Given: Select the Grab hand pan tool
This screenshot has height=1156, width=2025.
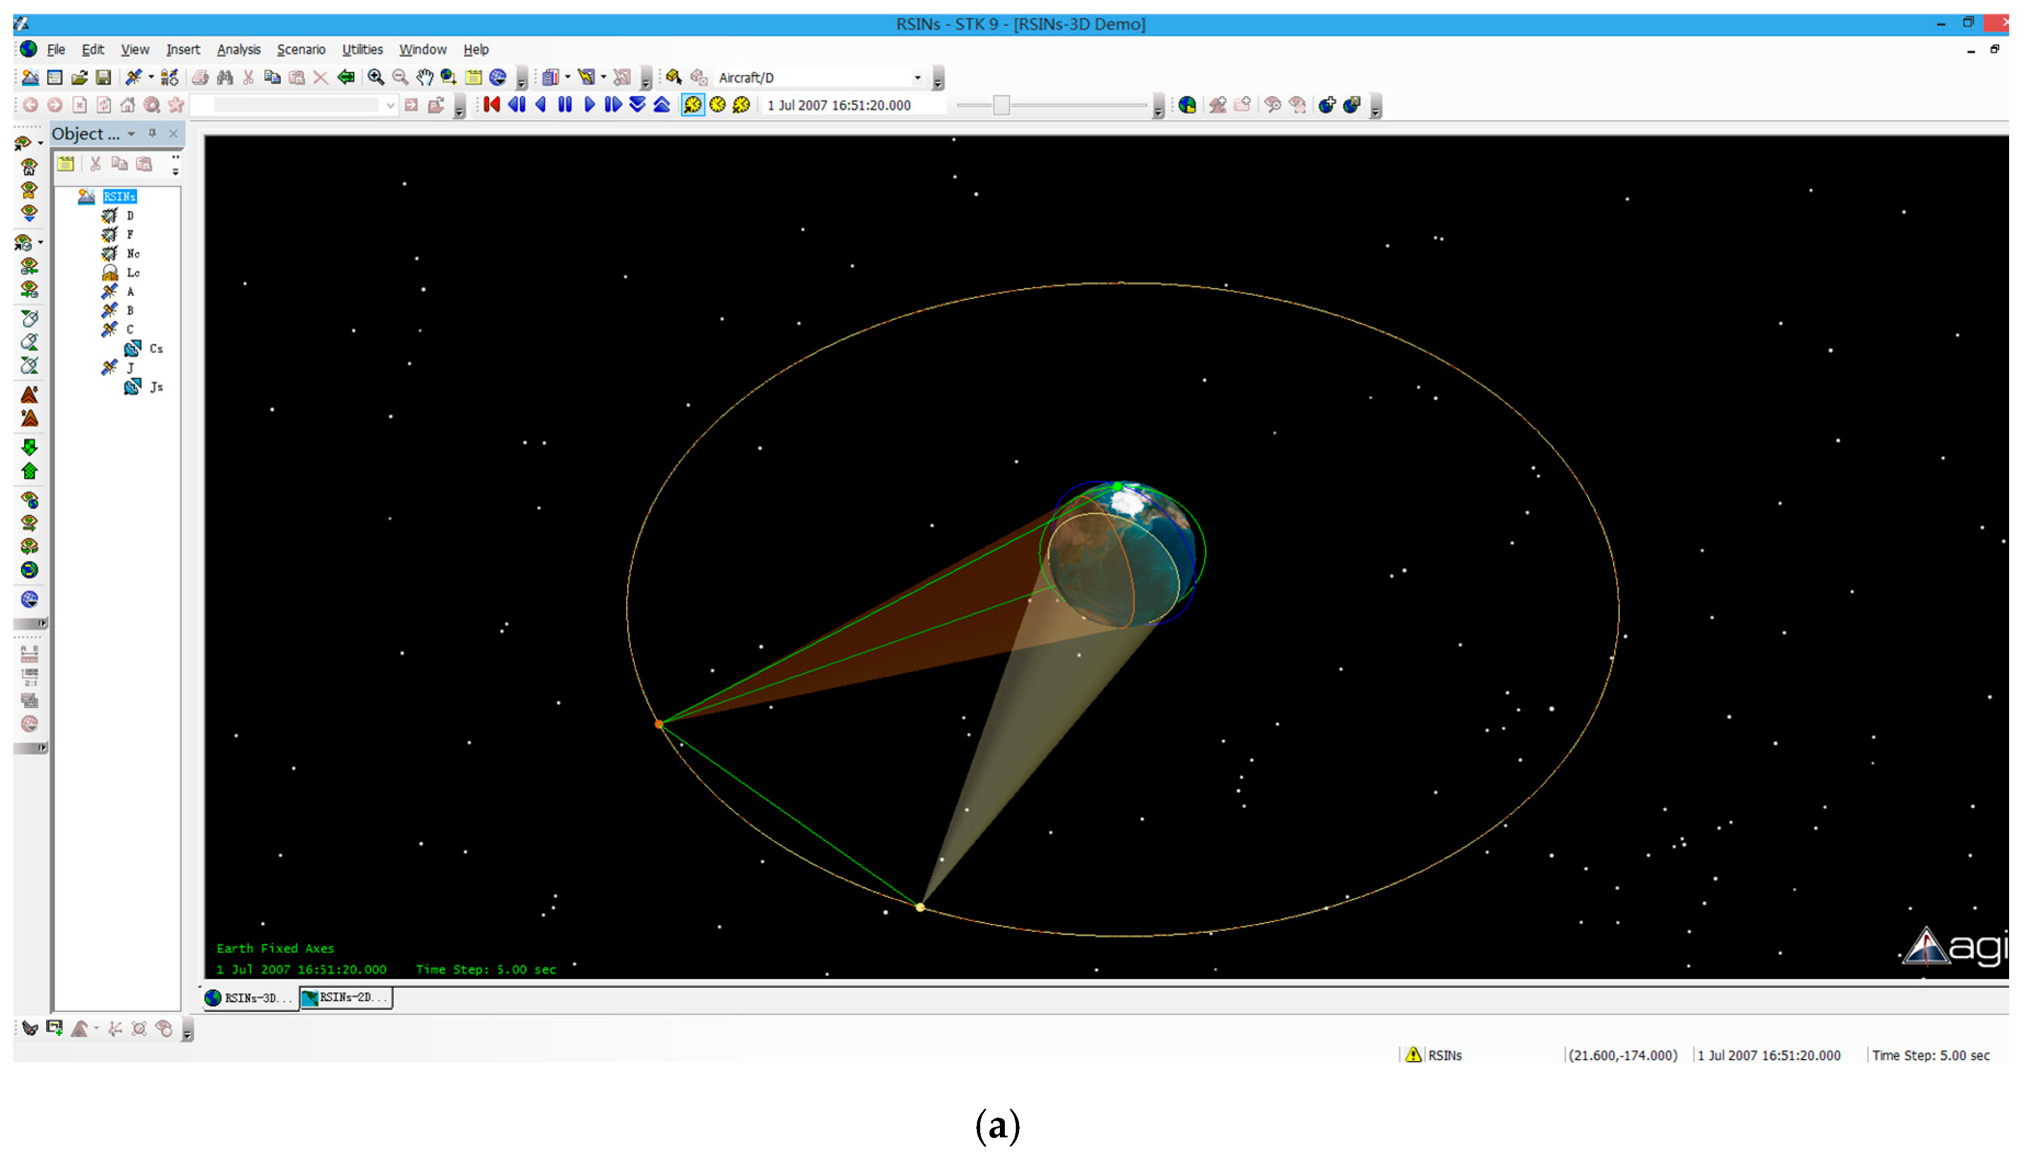Looking at the screenshot, I should [x=425, y=77].
